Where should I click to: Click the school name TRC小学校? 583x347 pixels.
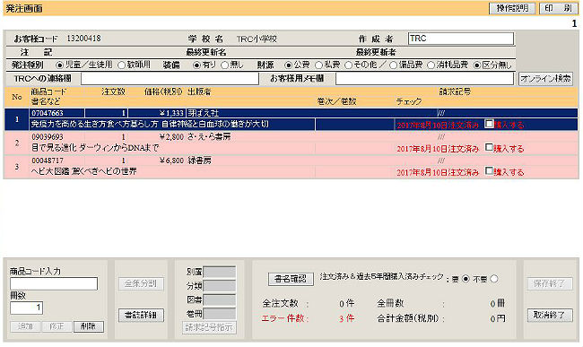point(257,39)
